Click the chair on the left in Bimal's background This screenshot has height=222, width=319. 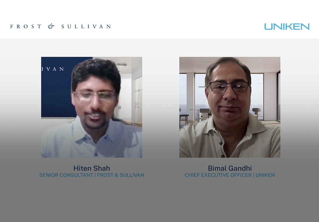pos(184,117)
